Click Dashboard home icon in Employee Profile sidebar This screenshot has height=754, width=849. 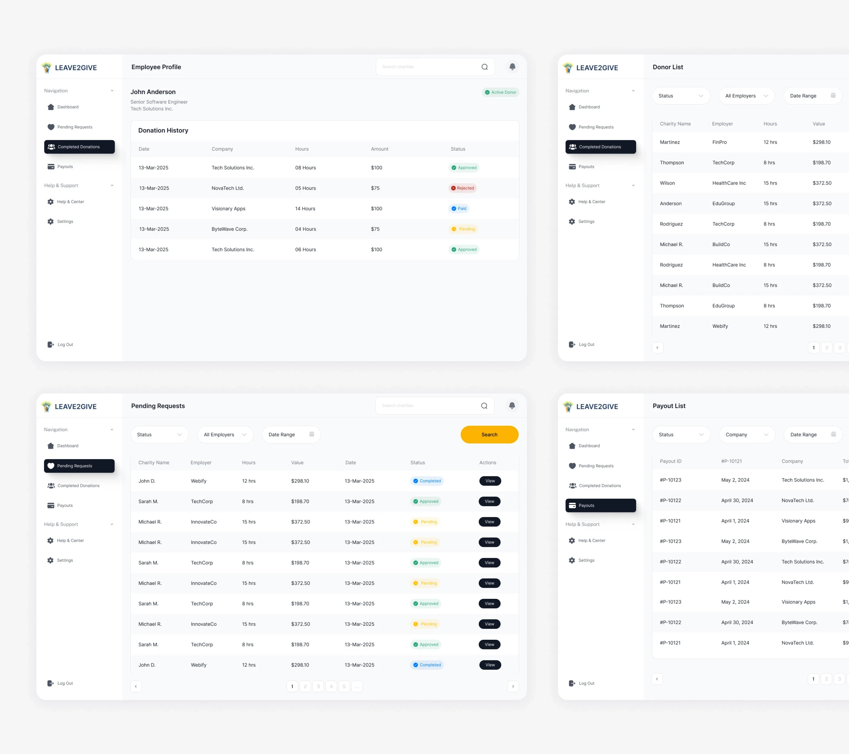51,107
